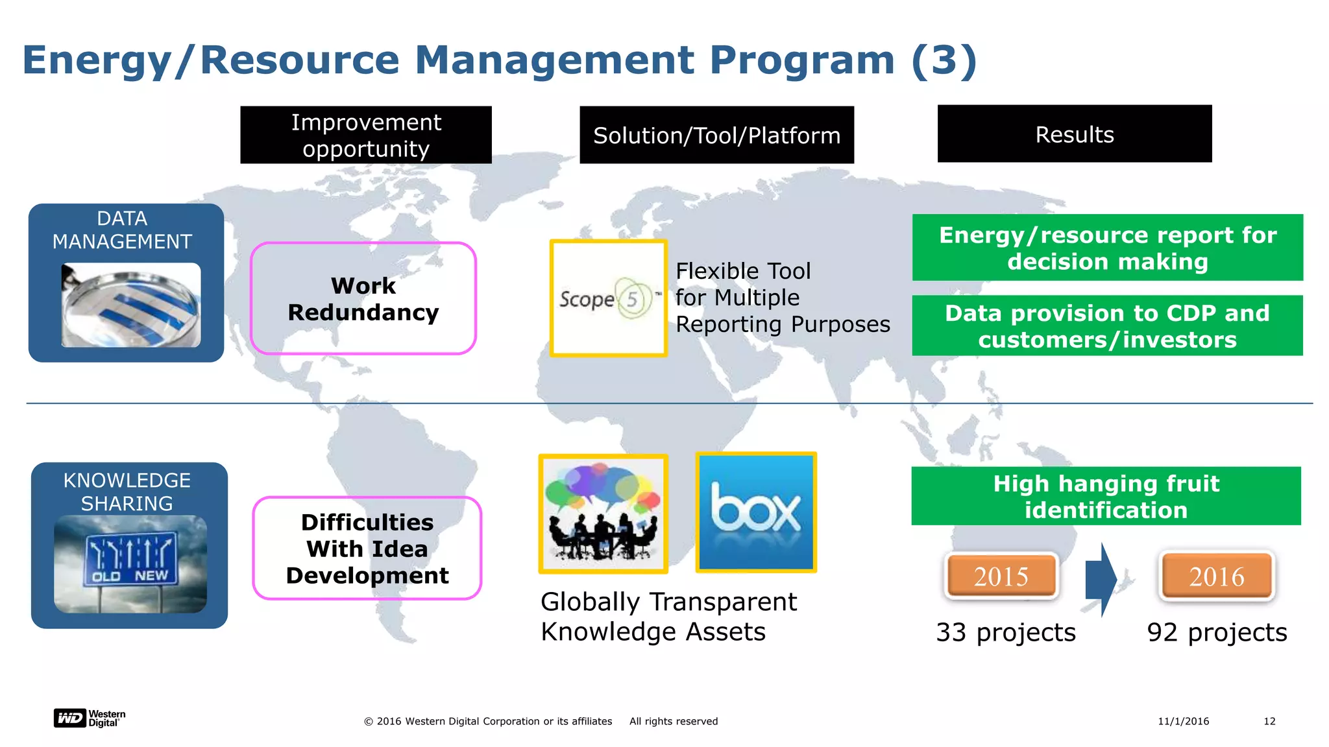Viewport: 1329px width, 747px height.
Task: Select Difficulties With Idea Development box
Action: (x=367, y=549)
